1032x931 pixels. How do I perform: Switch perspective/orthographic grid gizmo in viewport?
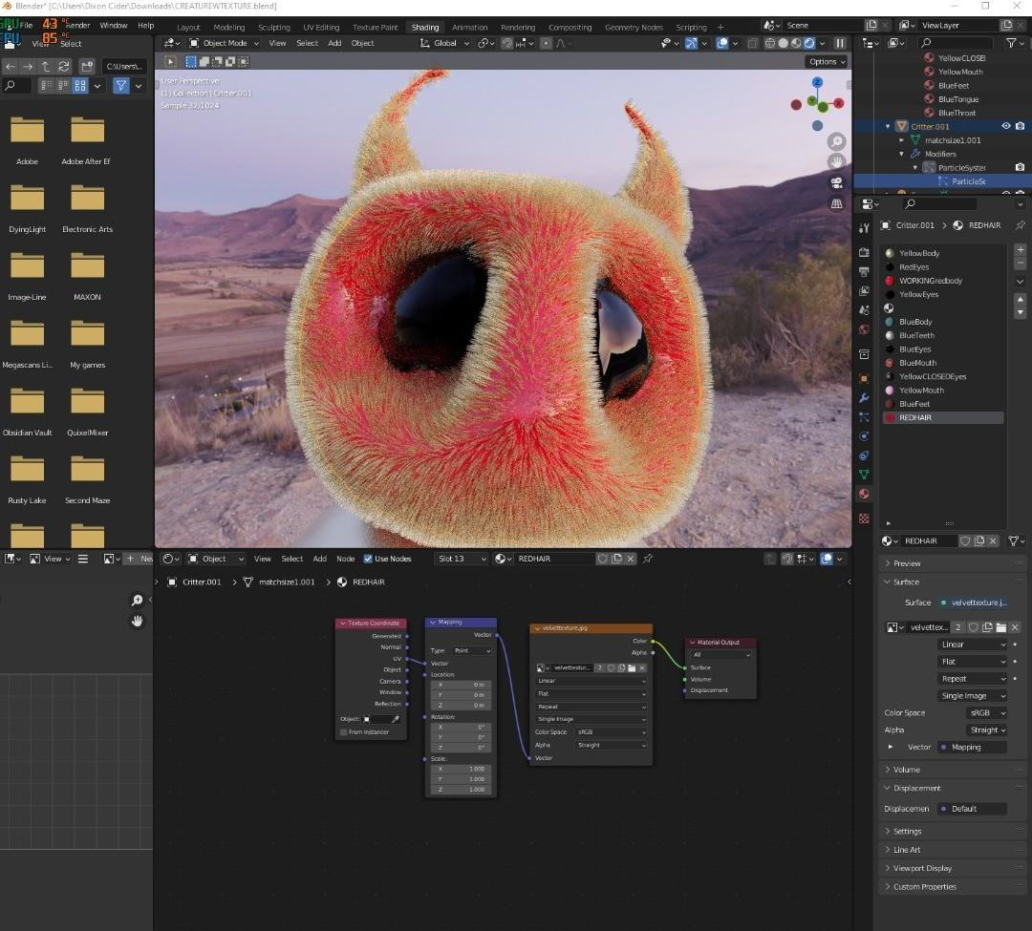[x=836, y=203]
